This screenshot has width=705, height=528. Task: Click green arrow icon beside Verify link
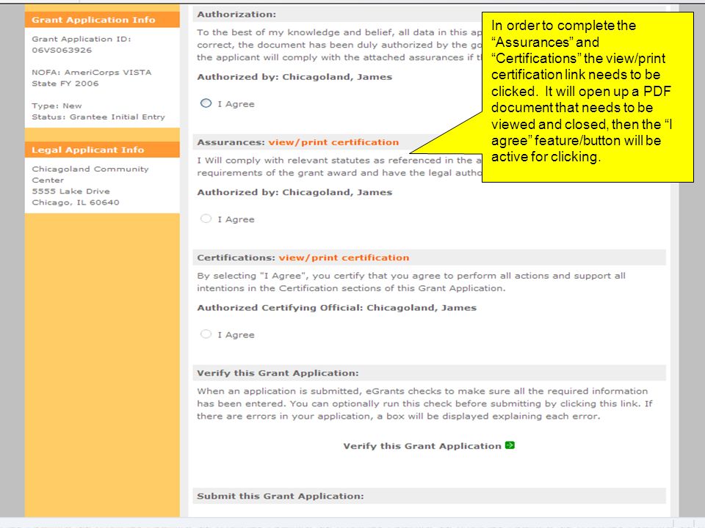(510, 445)
